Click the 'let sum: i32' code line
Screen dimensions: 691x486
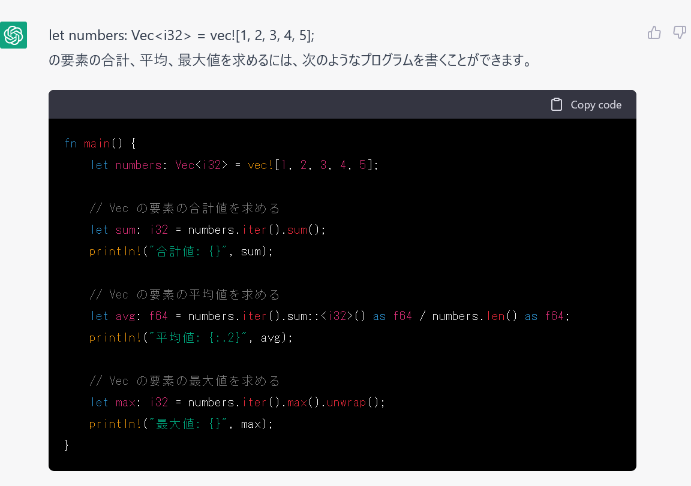[x=208, y=230]
